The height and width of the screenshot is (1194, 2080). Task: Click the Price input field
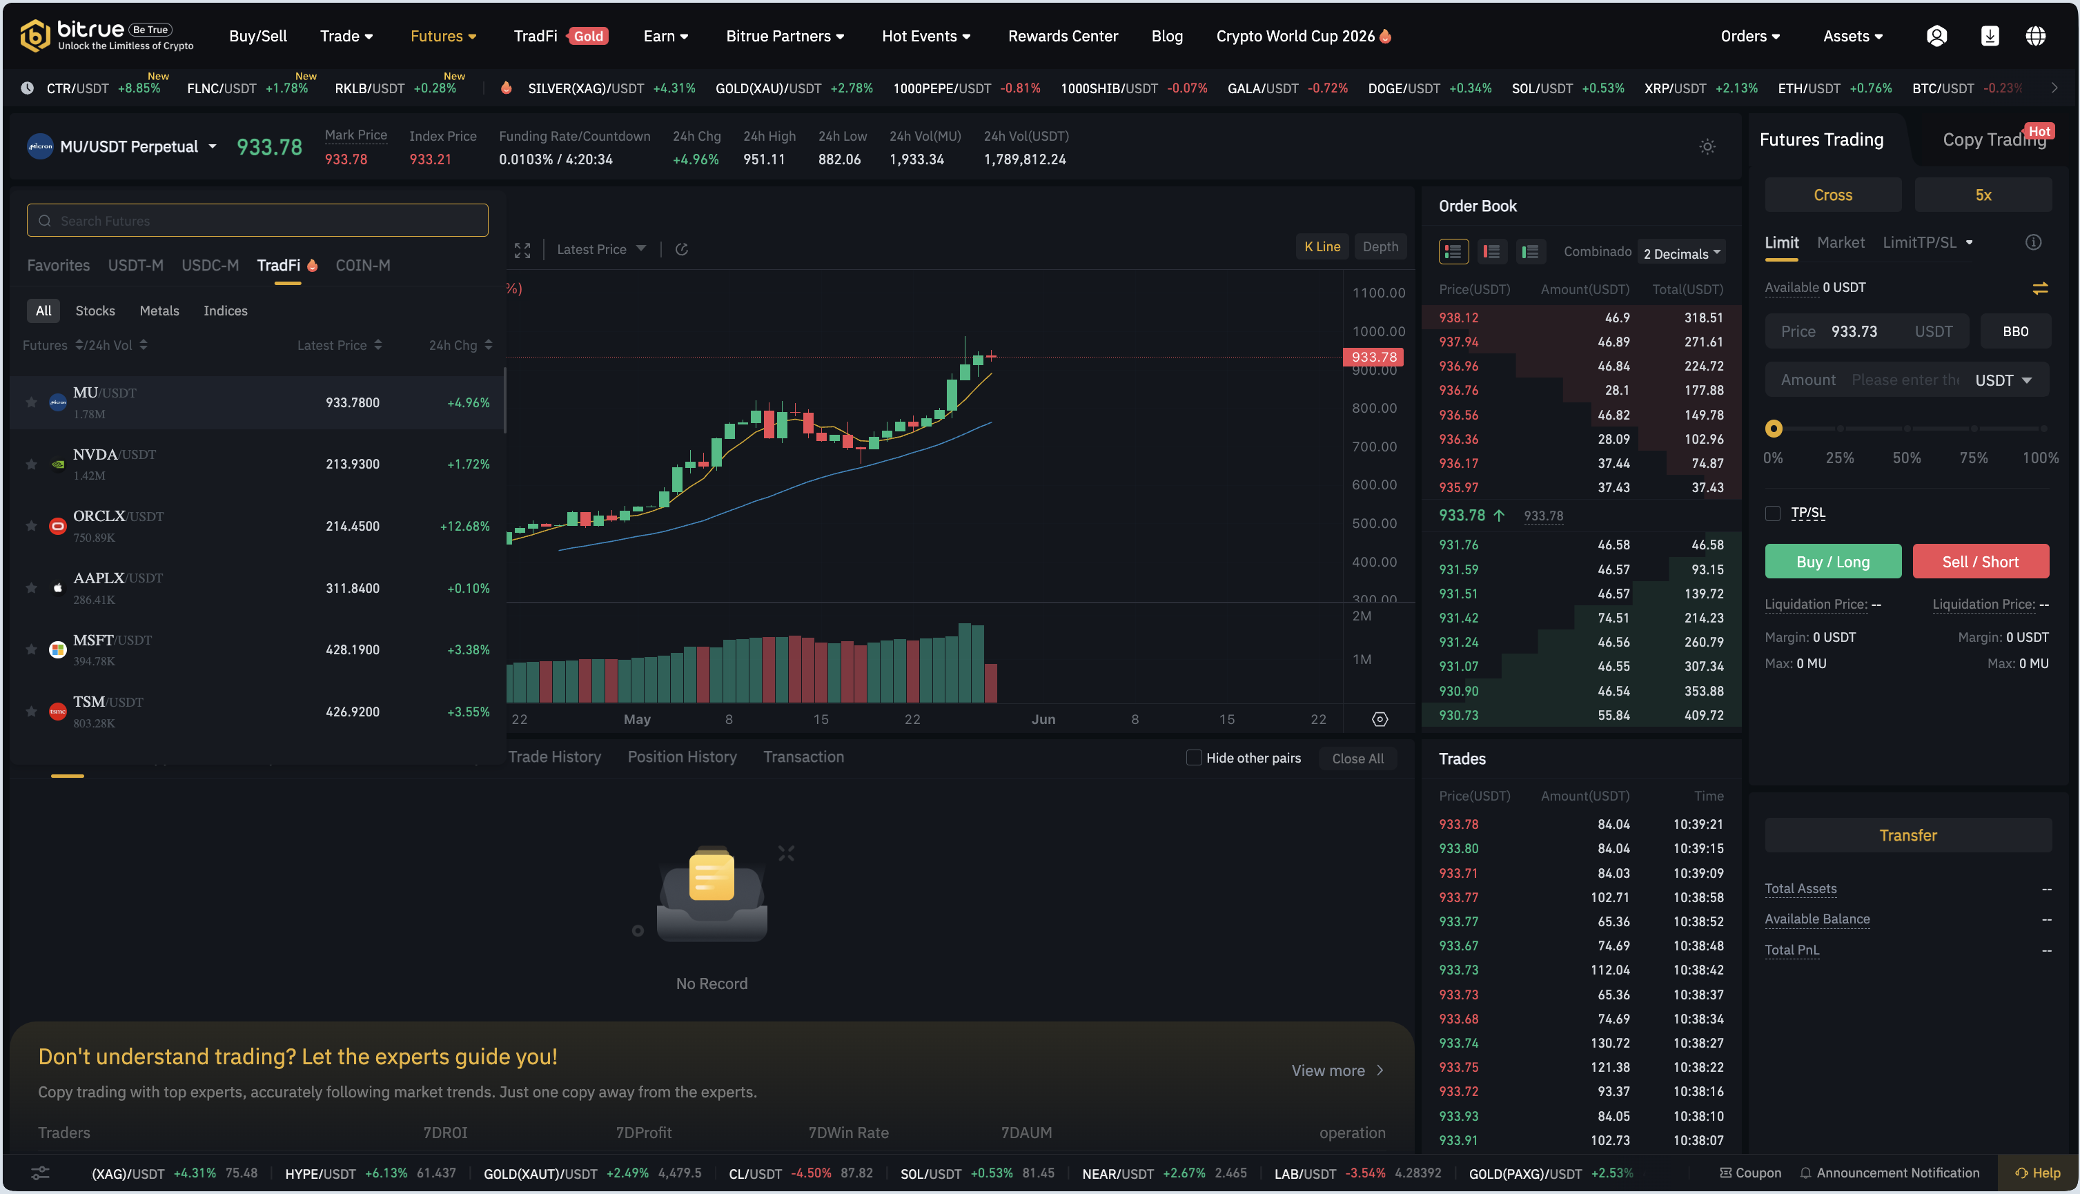click(x=1867, y=331)
